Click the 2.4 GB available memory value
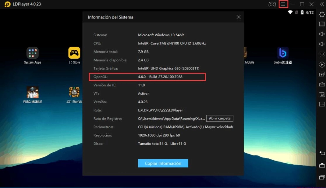 coord(143,60)
